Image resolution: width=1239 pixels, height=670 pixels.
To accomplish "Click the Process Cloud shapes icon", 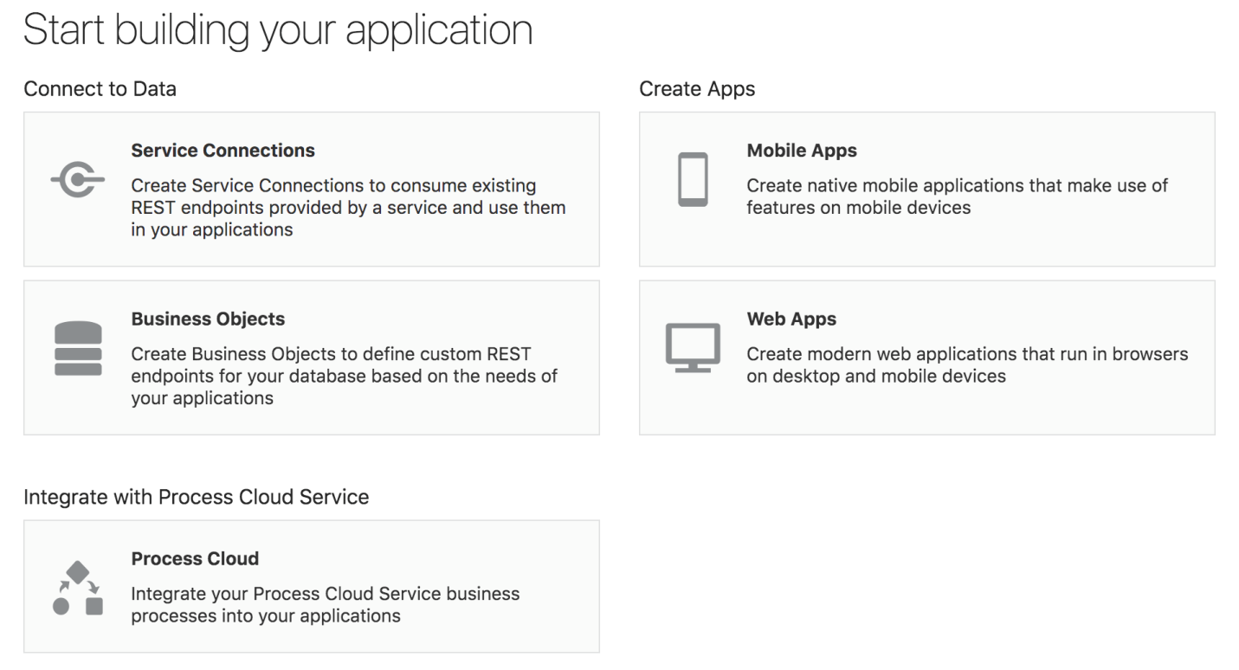I will click(x=78, y=589).
